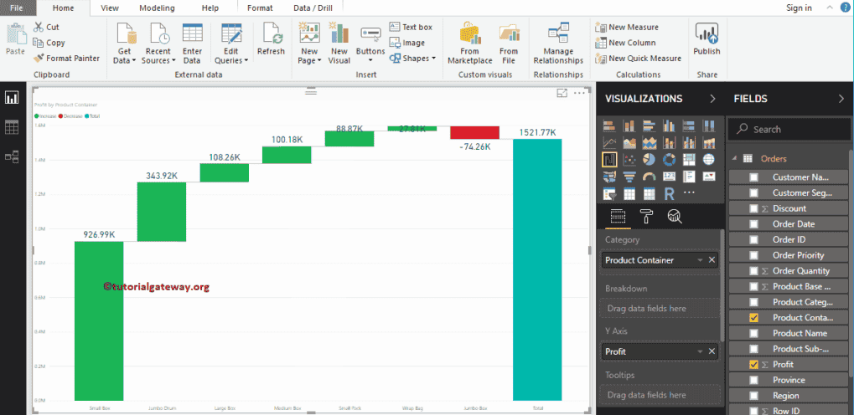Image resolution: width=854 pixels, height=415 pixels.
Task: Click Manage Relationships
Action: [x=558, y=44]
